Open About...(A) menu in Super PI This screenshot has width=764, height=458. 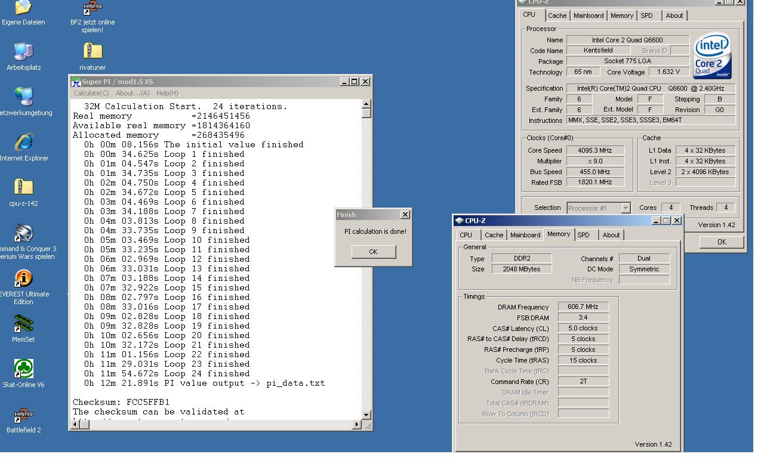[x=133, y=93]
